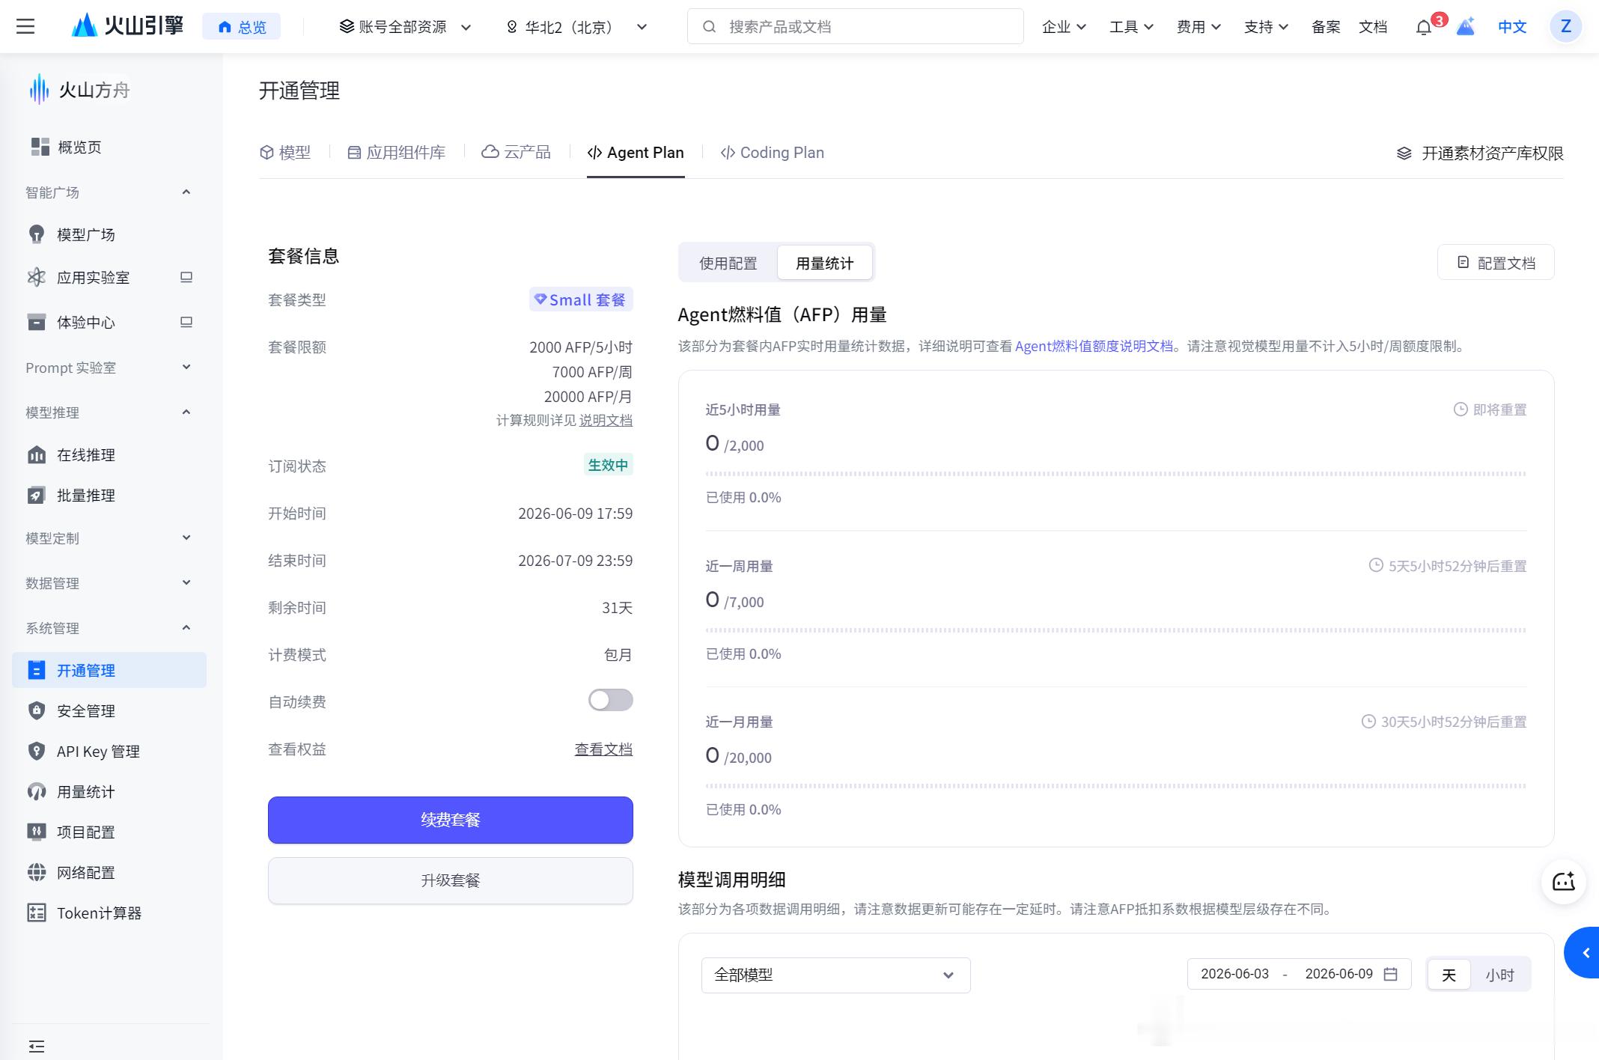Open the Agent燃料值额度说明文档 link
Screen dimensions: 1599x1060
[x=1094, y=346]
